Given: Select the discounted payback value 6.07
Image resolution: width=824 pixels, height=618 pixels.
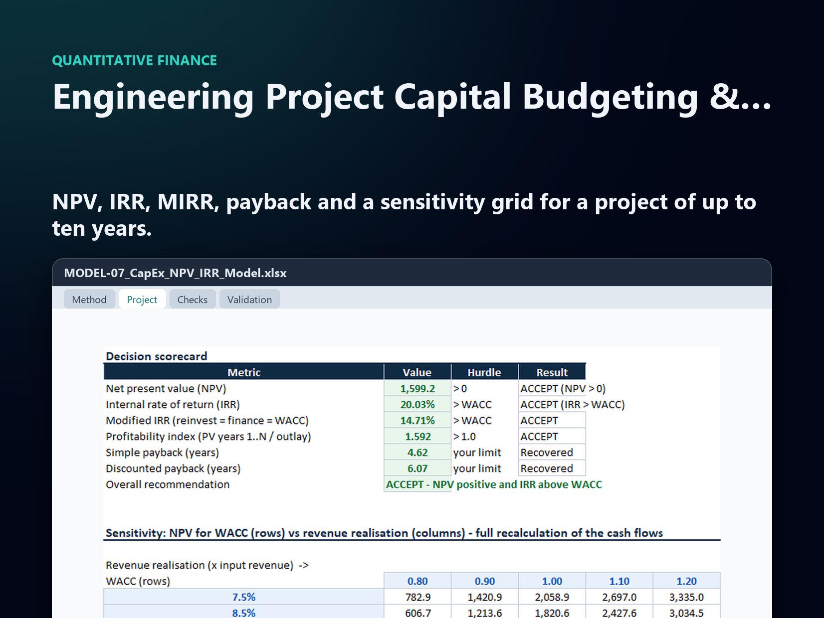Looking at the screenshot, I should pos(417,468).
